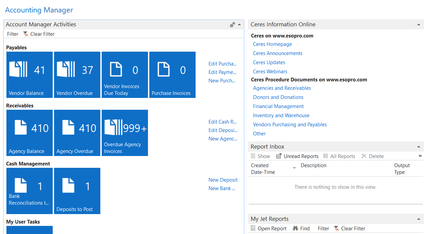Click Filter in Account Manager Activities
The image size is (427, 234).
tap(13, 34)
